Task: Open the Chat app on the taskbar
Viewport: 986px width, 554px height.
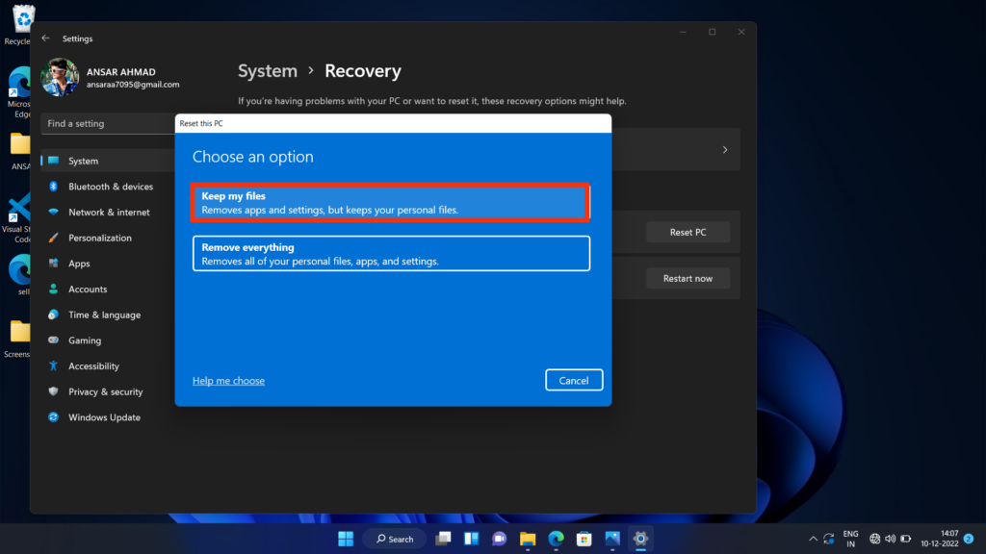Action: [x=500, y=539]
